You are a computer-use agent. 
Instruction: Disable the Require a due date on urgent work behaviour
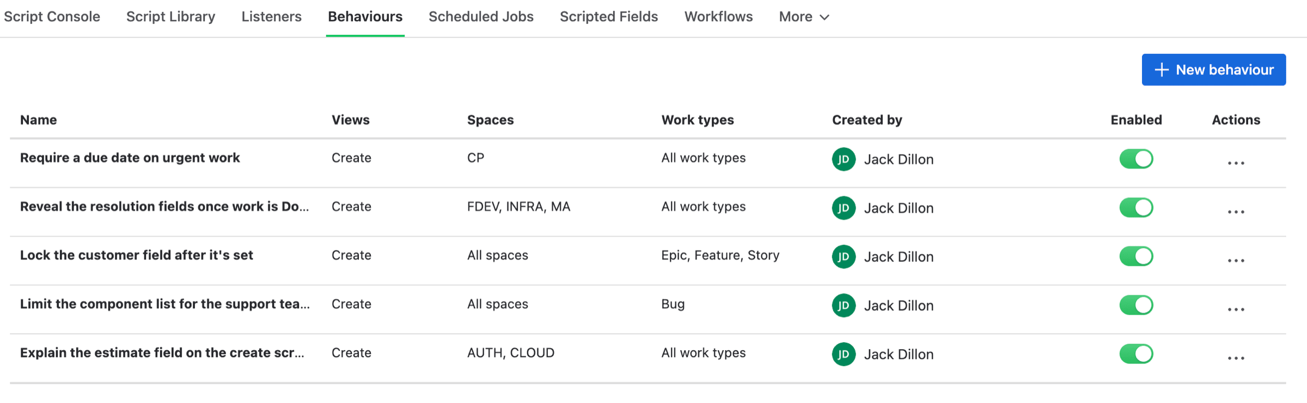coord(1136,159)
